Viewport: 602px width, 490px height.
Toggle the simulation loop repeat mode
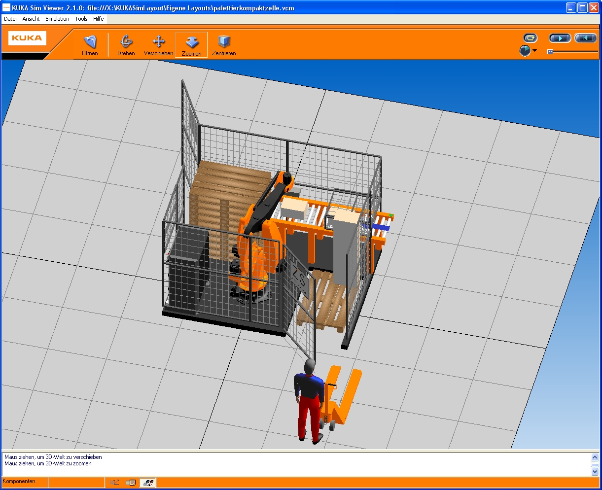pyautogui.click(x=530, y=37)
